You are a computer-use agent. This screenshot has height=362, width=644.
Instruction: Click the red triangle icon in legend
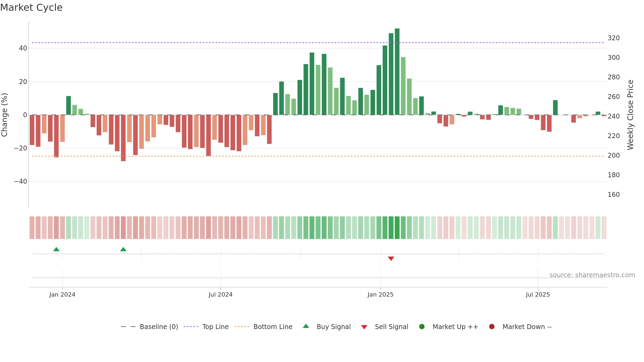(364, 327)
